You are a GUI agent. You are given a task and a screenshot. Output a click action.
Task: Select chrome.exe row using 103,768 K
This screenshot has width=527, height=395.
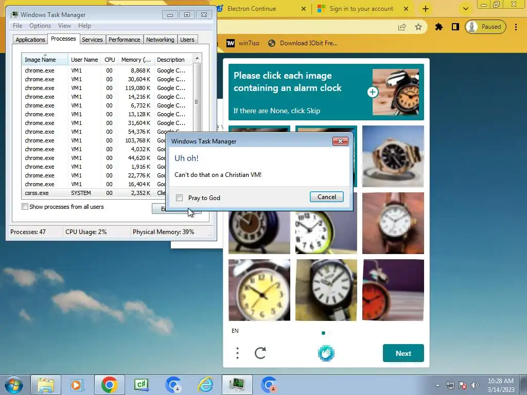94,140
